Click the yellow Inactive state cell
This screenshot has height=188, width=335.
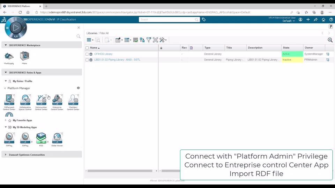[292, 60]
